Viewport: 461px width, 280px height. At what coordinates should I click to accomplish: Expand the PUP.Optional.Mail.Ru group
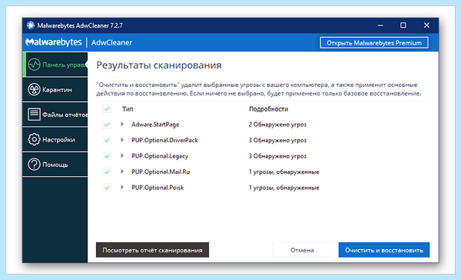[122, 172]
